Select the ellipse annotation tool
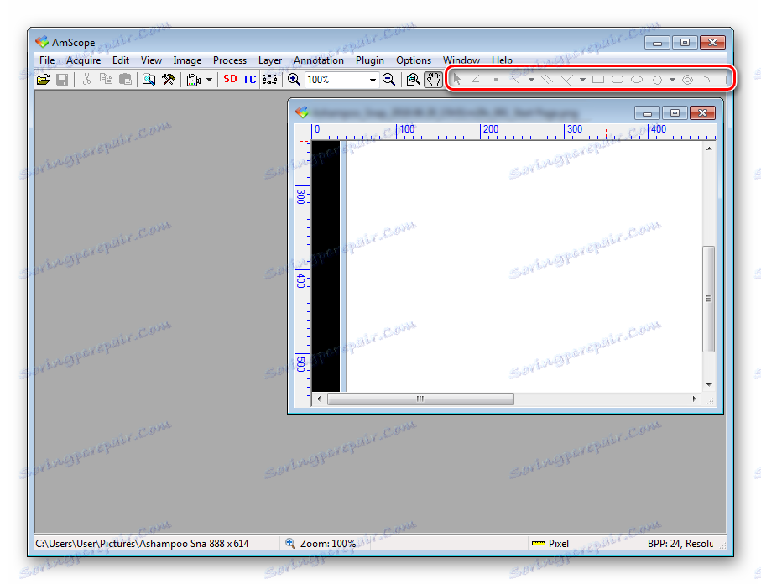 637,79
